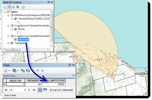152x100 pixels.
Task: Select List By Drawing Order icon
Action: coord(5,7)
